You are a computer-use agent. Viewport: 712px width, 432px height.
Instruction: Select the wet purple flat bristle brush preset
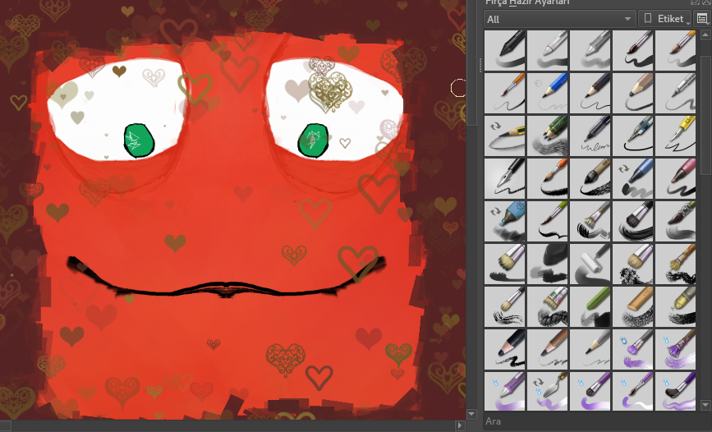[x=633, y=349]
